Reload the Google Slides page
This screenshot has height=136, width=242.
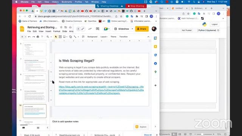click(29, 16)
